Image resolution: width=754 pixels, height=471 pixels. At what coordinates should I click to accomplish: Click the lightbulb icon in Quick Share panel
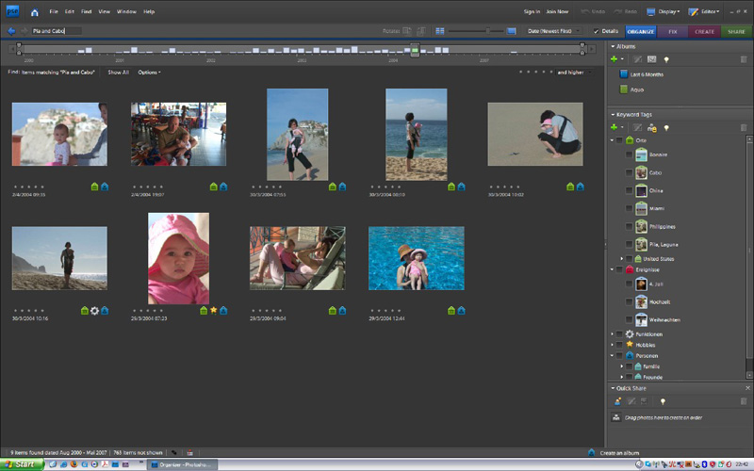coord(662,401)
